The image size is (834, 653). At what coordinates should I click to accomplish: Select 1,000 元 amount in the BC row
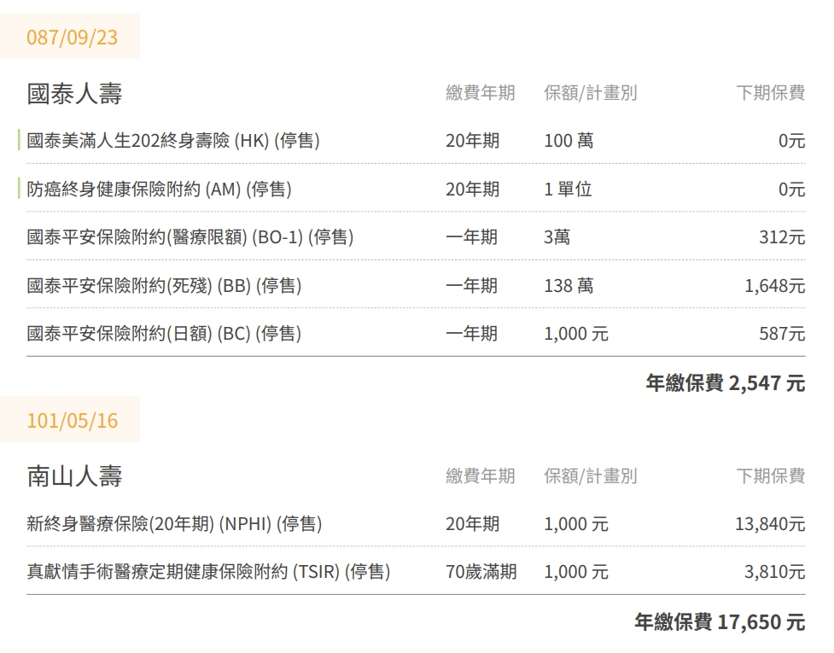coord(576,334)
